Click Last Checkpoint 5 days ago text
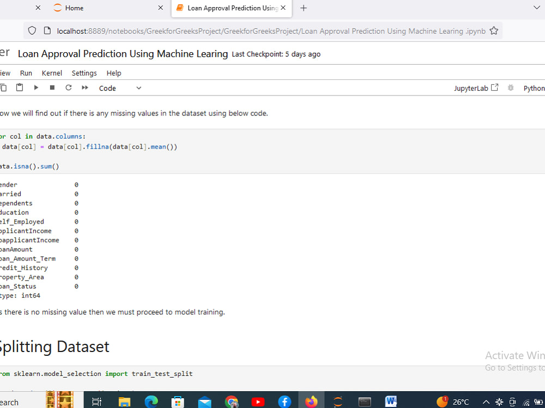Screen dimensions: 545x408 [x=276, y=54]
